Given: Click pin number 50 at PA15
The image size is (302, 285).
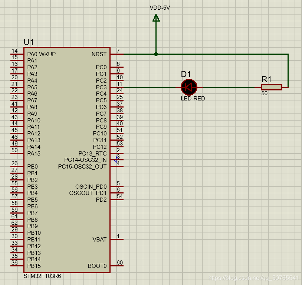Looking at the screenshot, I should point(14,150).
